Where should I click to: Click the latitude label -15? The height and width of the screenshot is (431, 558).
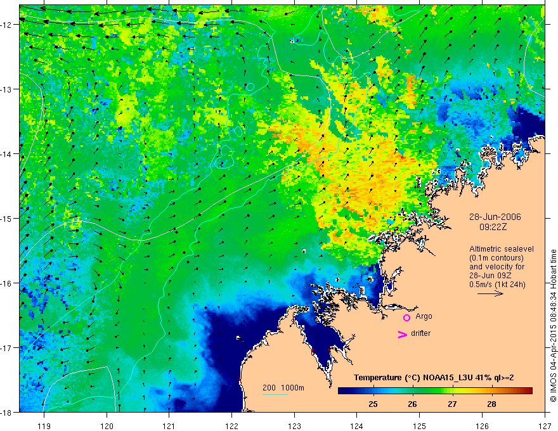(7, 218)
